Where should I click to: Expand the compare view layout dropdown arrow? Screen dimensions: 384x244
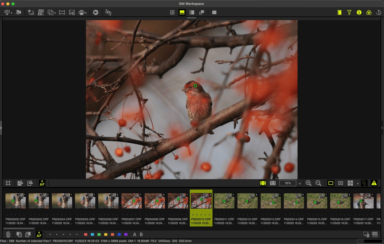358,183
